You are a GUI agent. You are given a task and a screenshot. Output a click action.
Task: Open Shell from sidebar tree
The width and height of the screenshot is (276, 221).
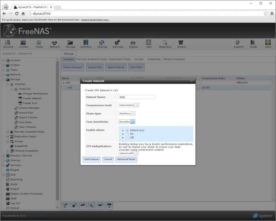click(13, 199)
